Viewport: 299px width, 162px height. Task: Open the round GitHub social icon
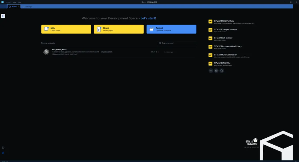[x=222, y=71]
